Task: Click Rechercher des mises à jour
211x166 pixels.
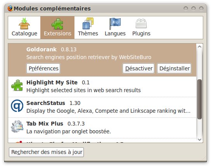Action: pyautogui.click(x=47, y=152)
